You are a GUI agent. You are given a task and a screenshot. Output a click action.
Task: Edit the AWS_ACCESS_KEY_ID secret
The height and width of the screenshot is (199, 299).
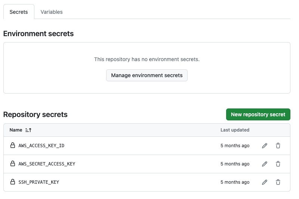coord(265,146)
